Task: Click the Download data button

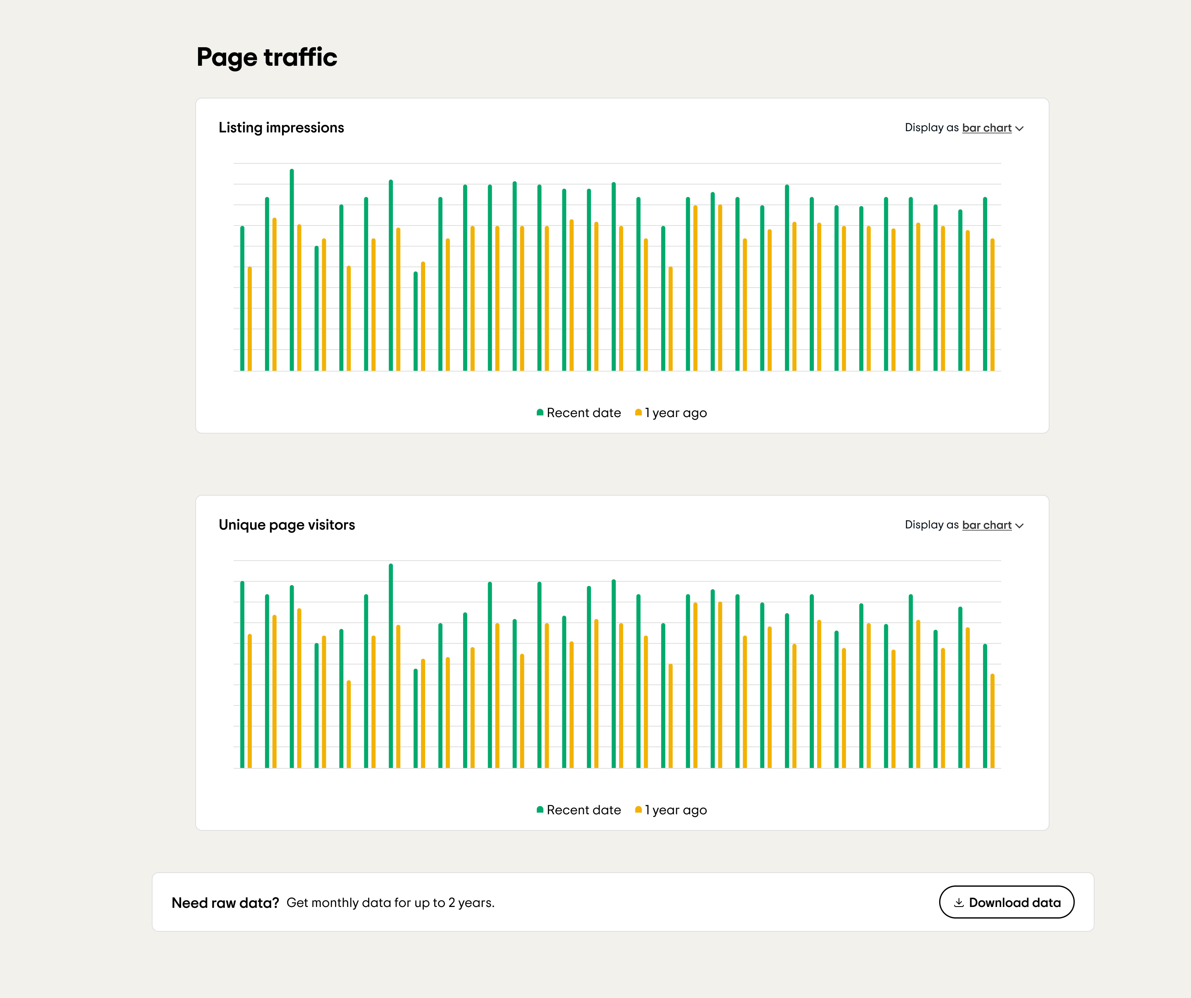Action: point(1006,902)
